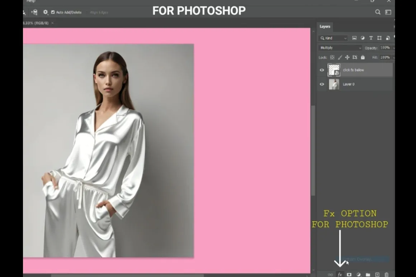
Task: Click the model photo on canvas
Action: (108, 150)
